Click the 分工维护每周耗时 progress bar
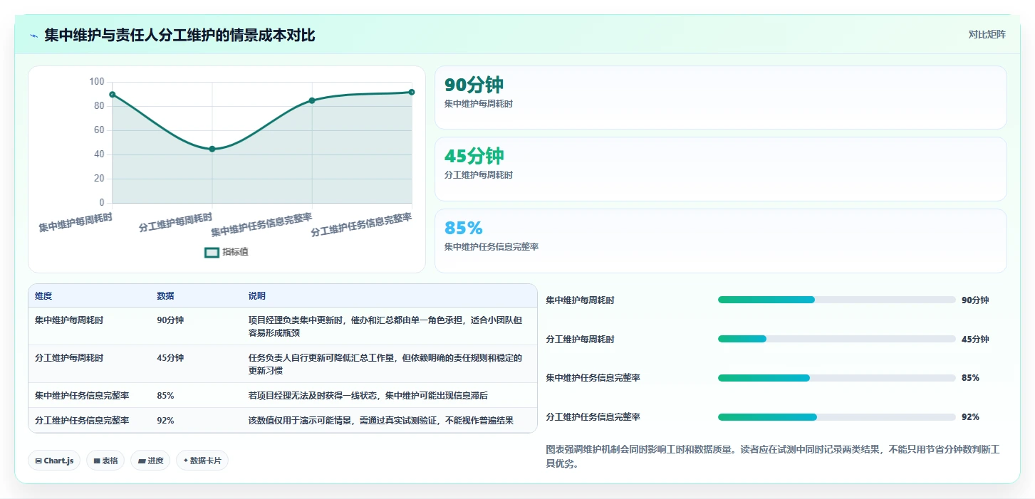This screenshot has width=1035, height=499. (836, 339)
